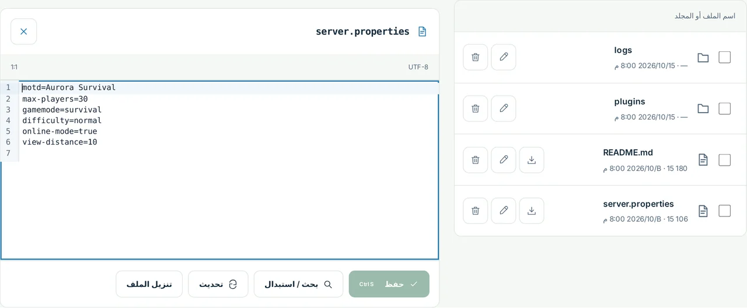Click the gamemode=survival line
Image resolution: width=747 pixels, height=308 pixels.
coord(229,110)
